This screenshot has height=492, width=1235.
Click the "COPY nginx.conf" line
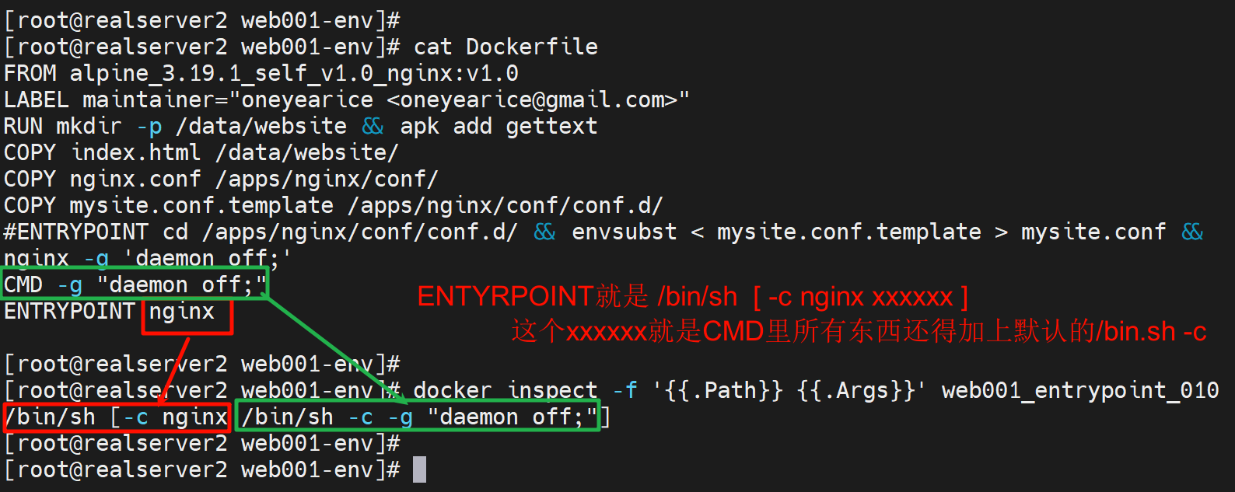coord(221,179)
